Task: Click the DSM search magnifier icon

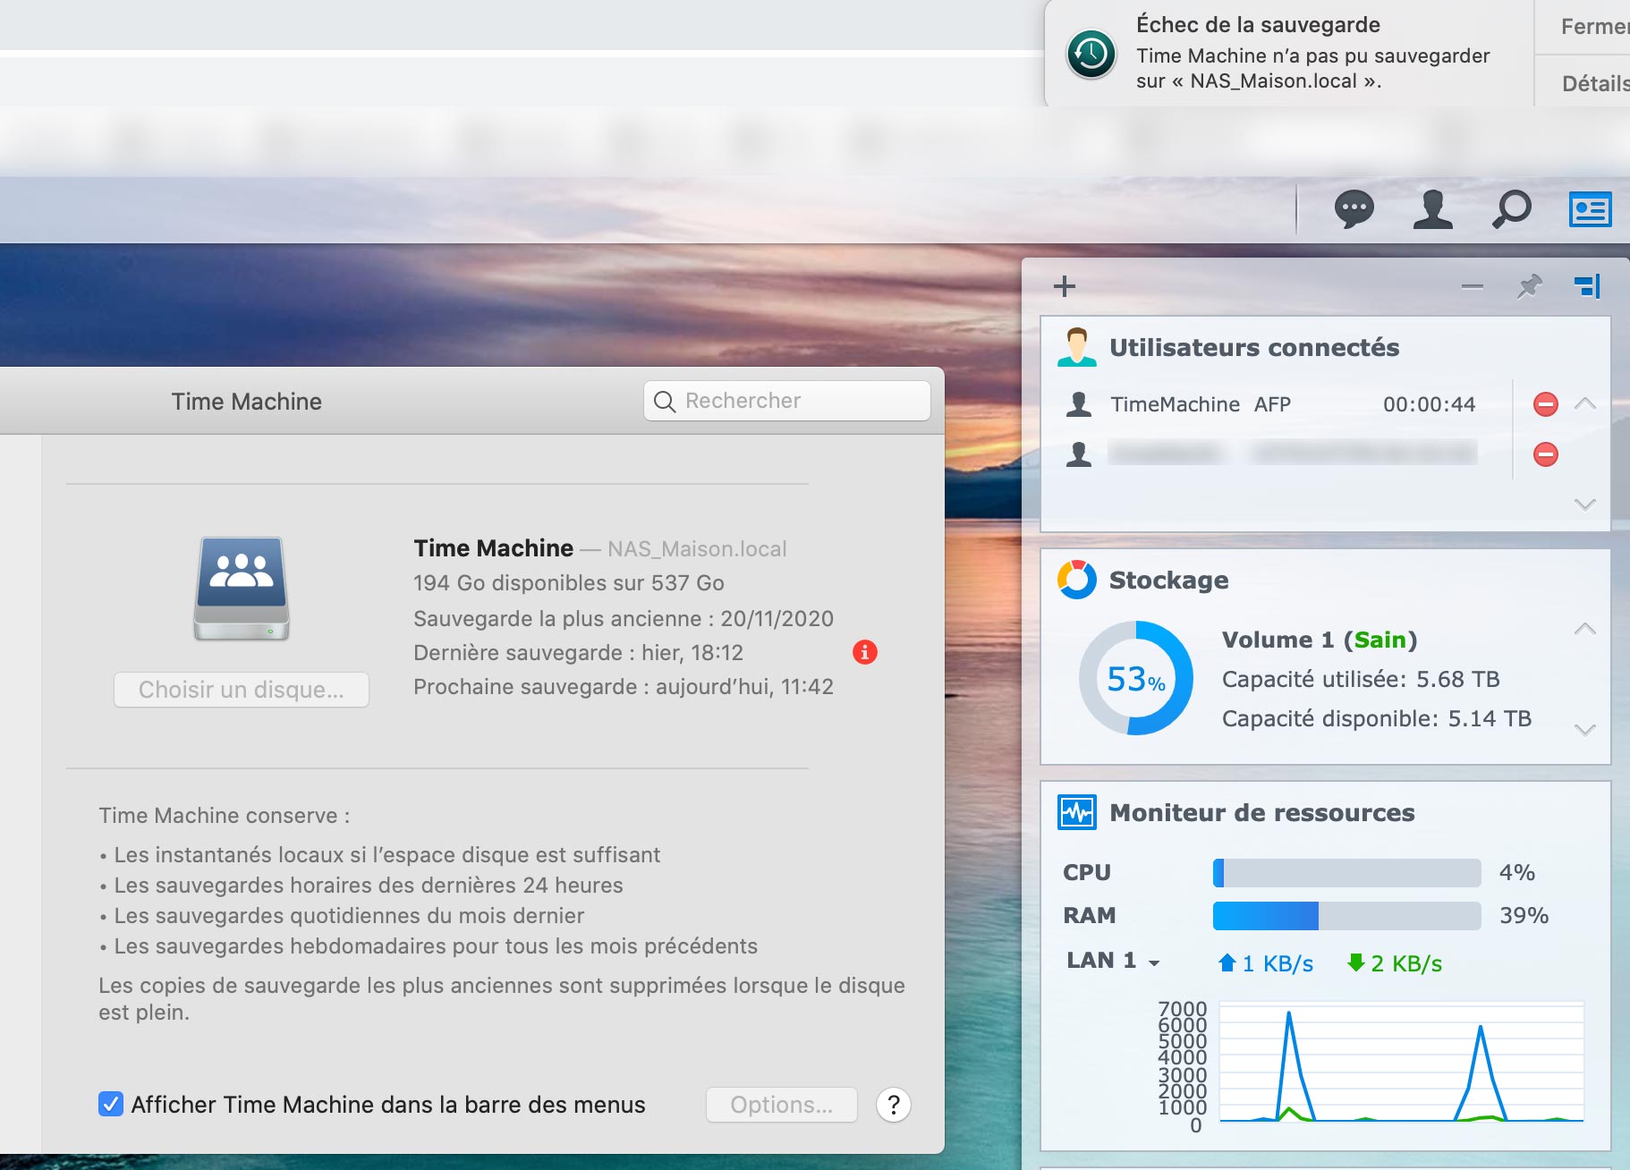Action: pyautogui.click(x=1512, y=210)
